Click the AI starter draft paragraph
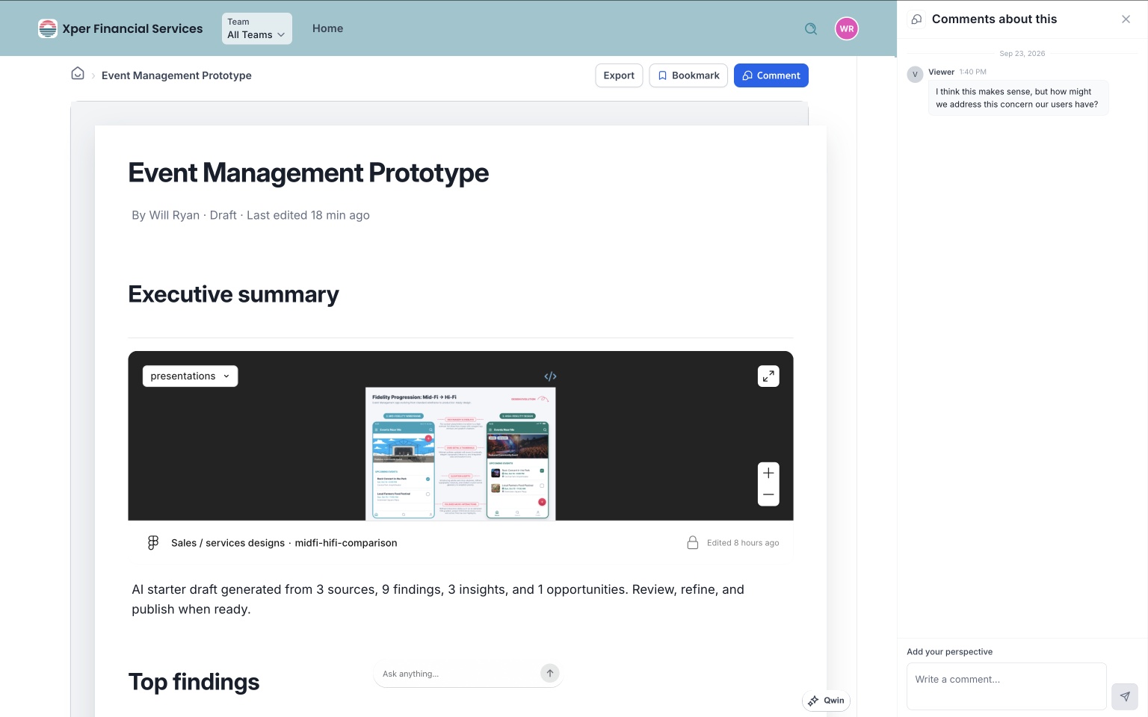This screenshot has width=1148, height=717. tap(438, 599)
